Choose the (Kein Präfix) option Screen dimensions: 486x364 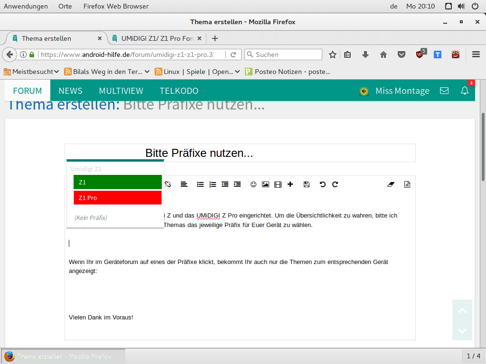tap(91, 218)
